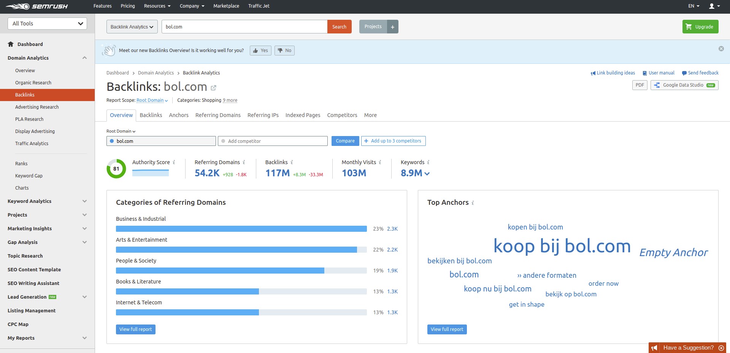This screenshot has height=353, width=730.
Task: Click Add up to 3 competitors
Action: click(x=393, y=141)
